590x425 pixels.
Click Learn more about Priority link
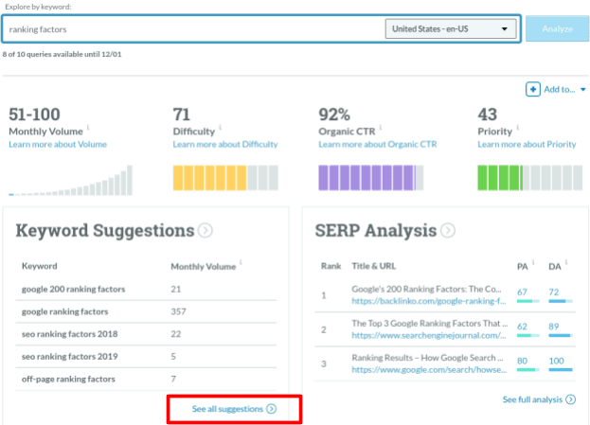point(527,144)
